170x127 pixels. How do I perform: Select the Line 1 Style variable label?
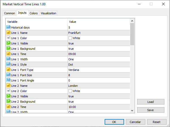(19, 65)
